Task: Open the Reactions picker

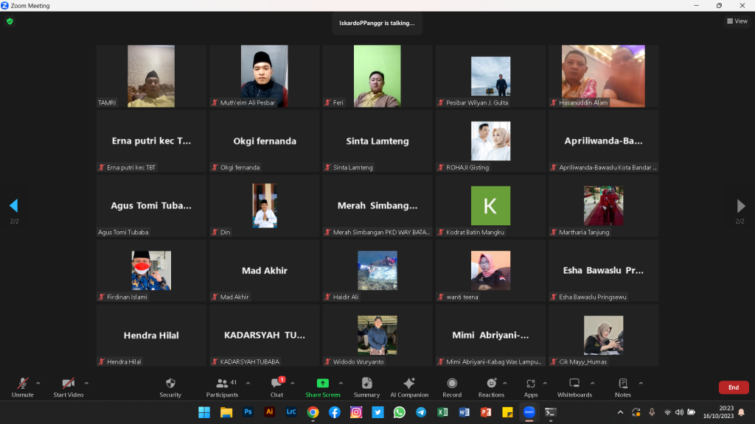Action: pos(491,387)
